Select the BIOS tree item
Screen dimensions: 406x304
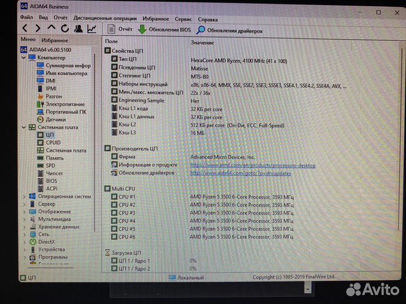tap(47, 181)
